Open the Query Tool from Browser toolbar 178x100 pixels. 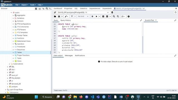click(x=36, y=9)
